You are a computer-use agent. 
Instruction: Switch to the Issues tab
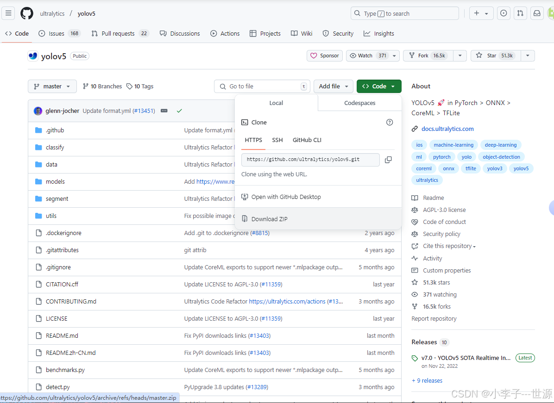(60, 33)
